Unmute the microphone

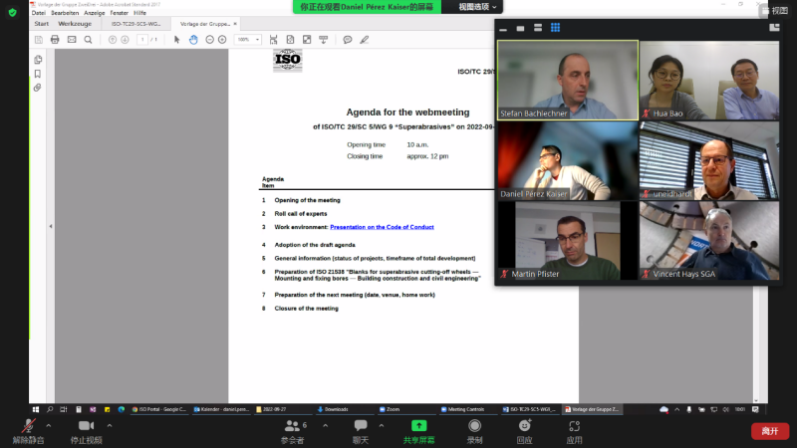click(28, 426)
